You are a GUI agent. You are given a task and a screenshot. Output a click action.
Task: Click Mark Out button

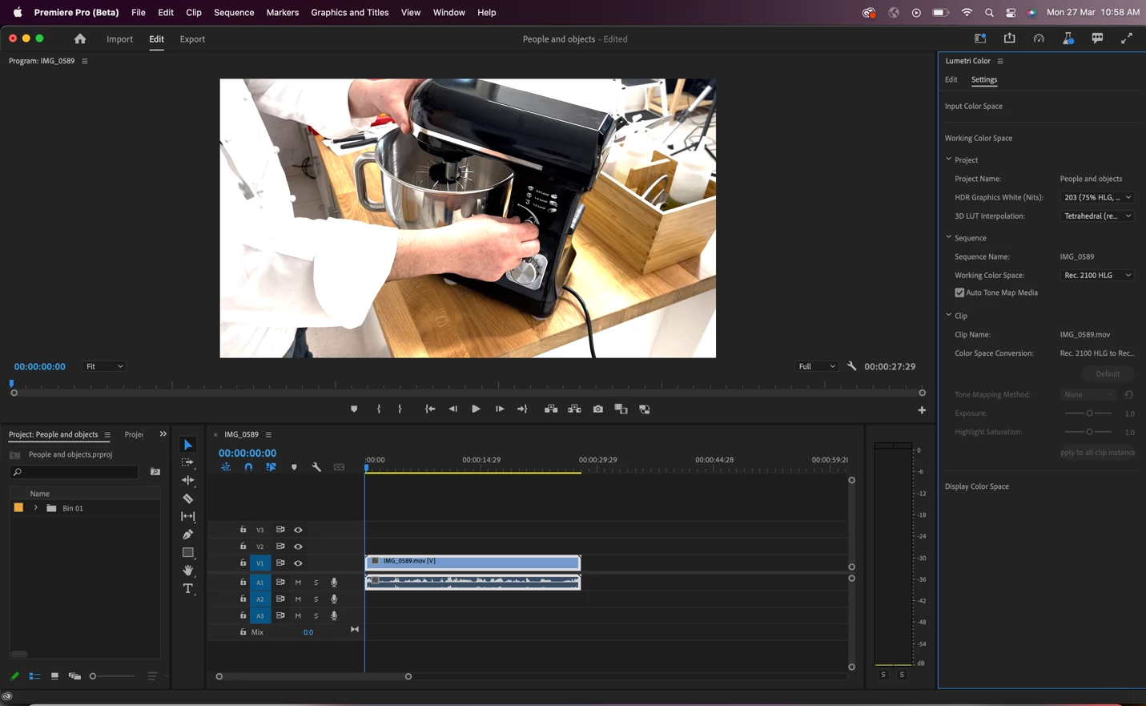(x=400, y=409)
